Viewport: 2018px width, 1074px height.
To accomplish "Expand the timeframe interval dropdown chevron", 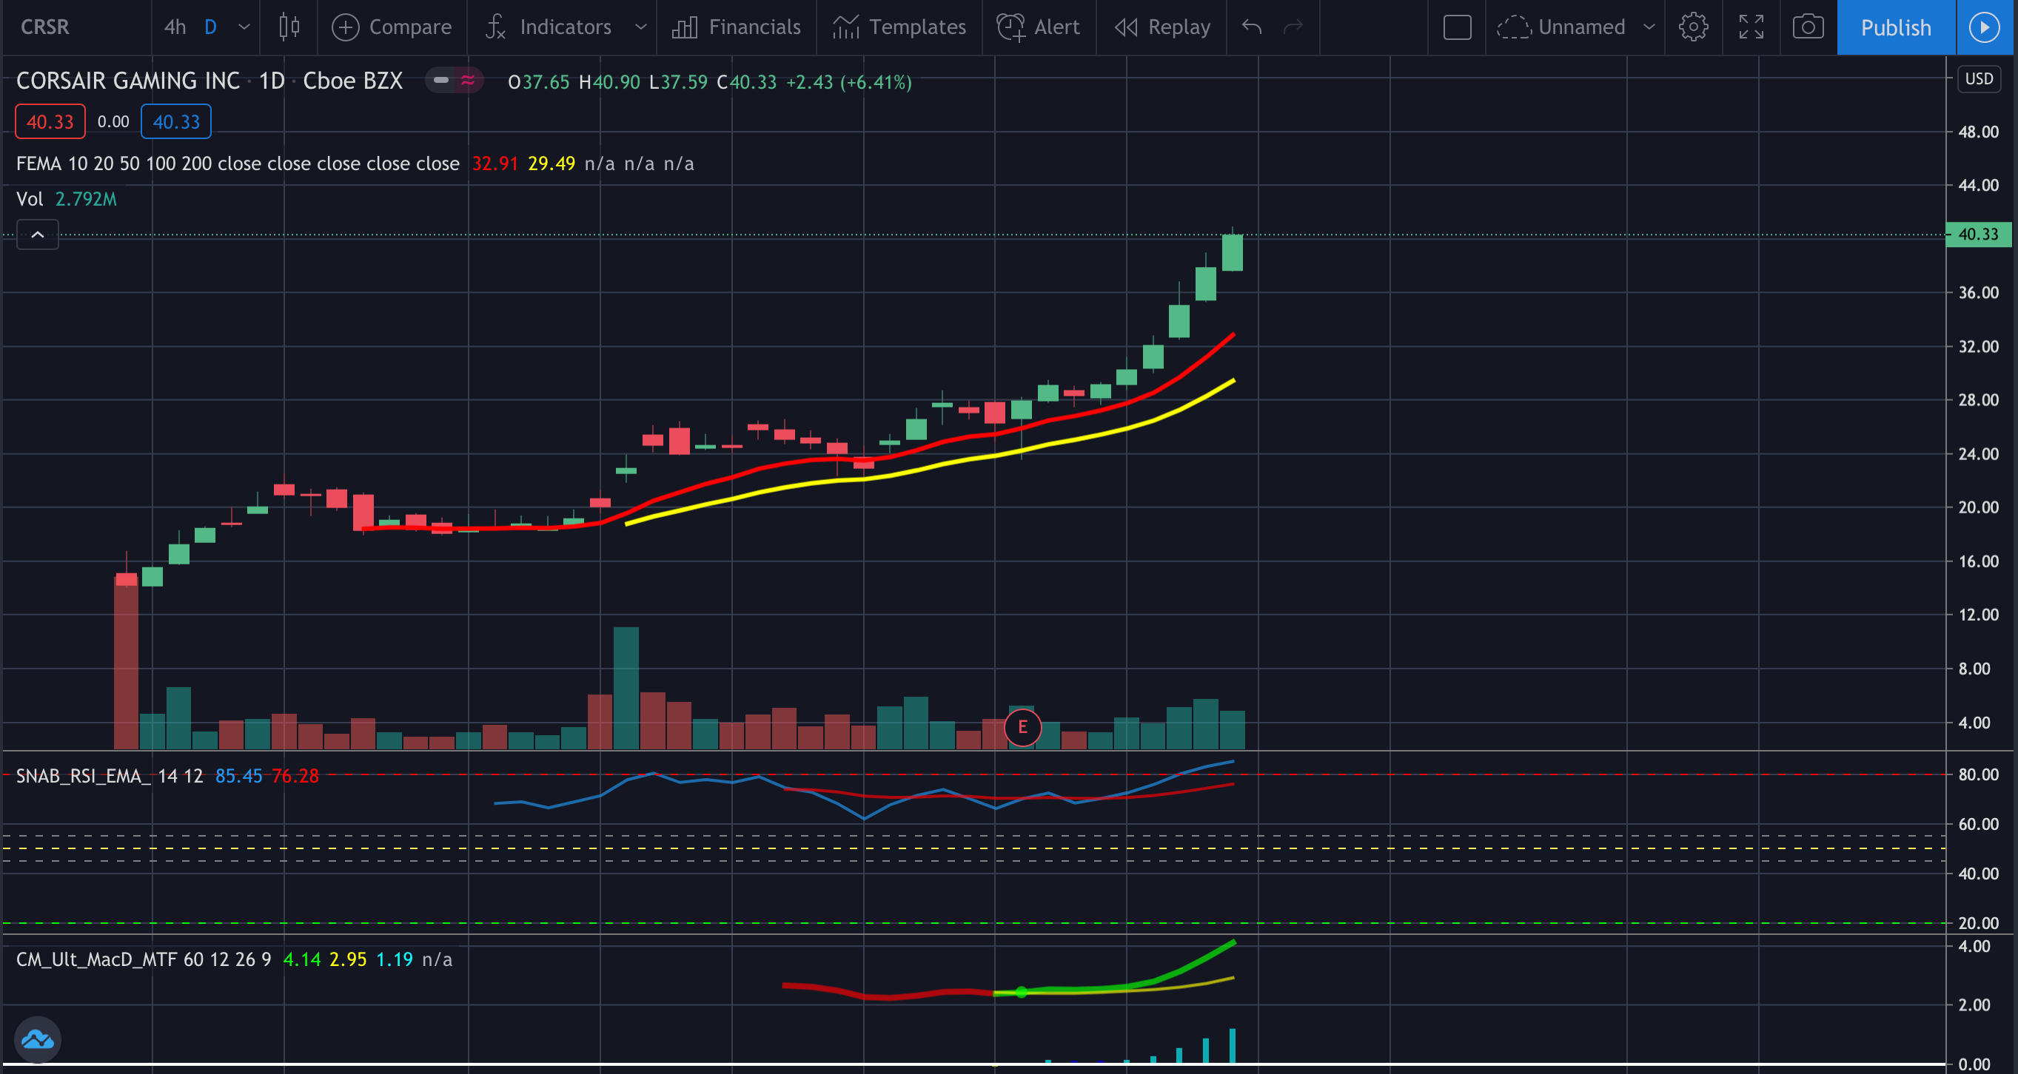I will coord(244,27).
